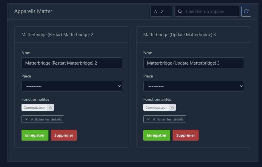This screenshot has width=262, height=167.
Task: Click Pièce label in Restart Matterbridge card
Action: tap(26, 76)
